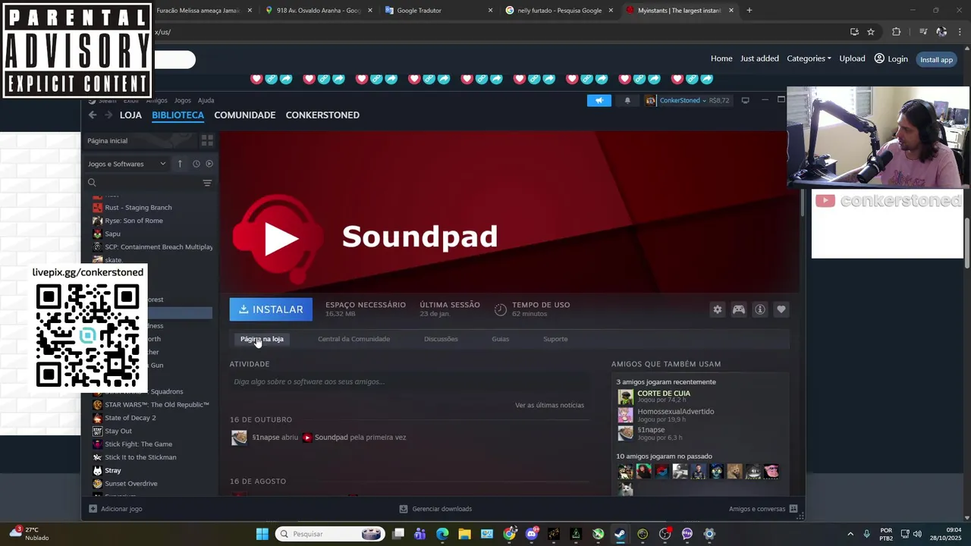Open Steam notifications bell
This screenshot has height=546, width=971.
[x=627, y=100]
